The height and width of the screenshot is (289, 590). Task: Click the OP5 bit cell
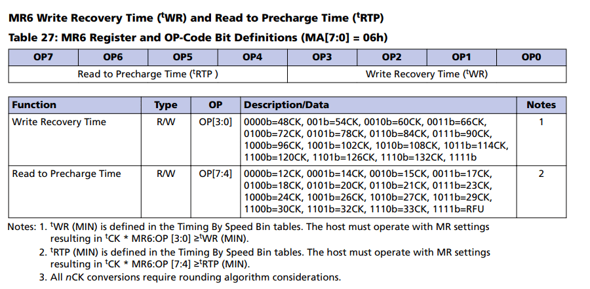point(182,58)
